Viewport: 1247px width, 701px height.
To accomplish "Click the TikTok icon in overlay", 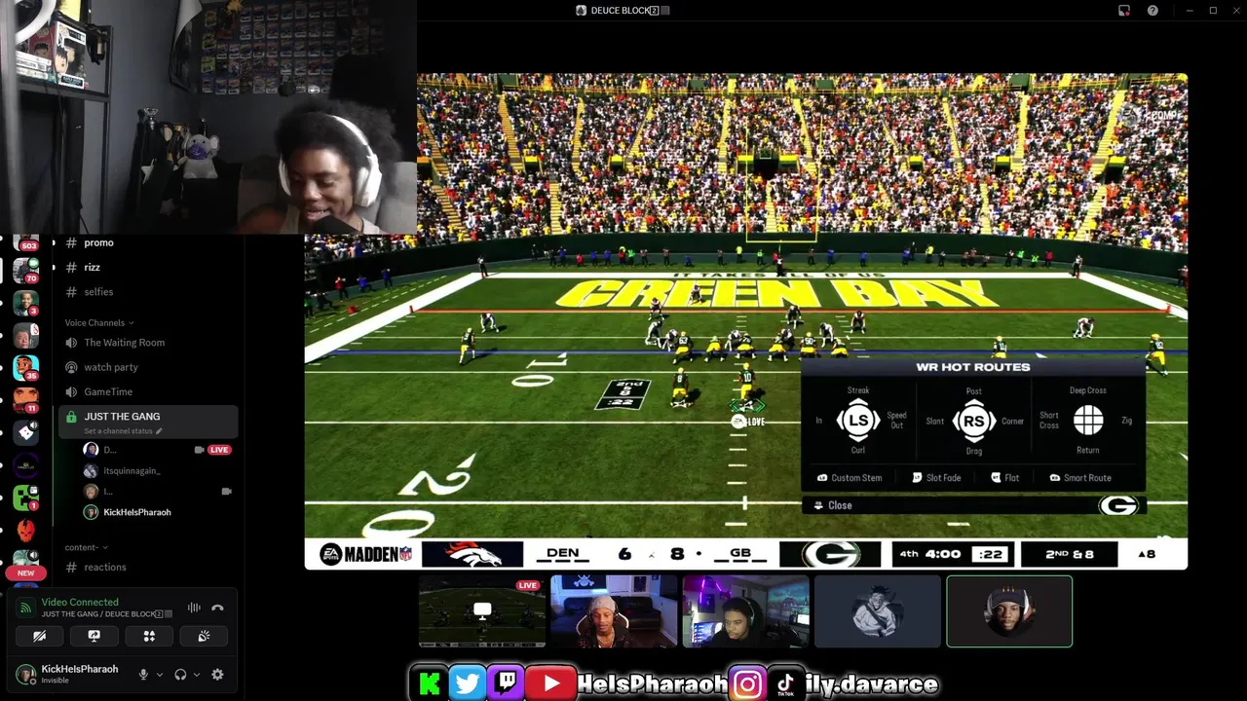I will point(786,684).
